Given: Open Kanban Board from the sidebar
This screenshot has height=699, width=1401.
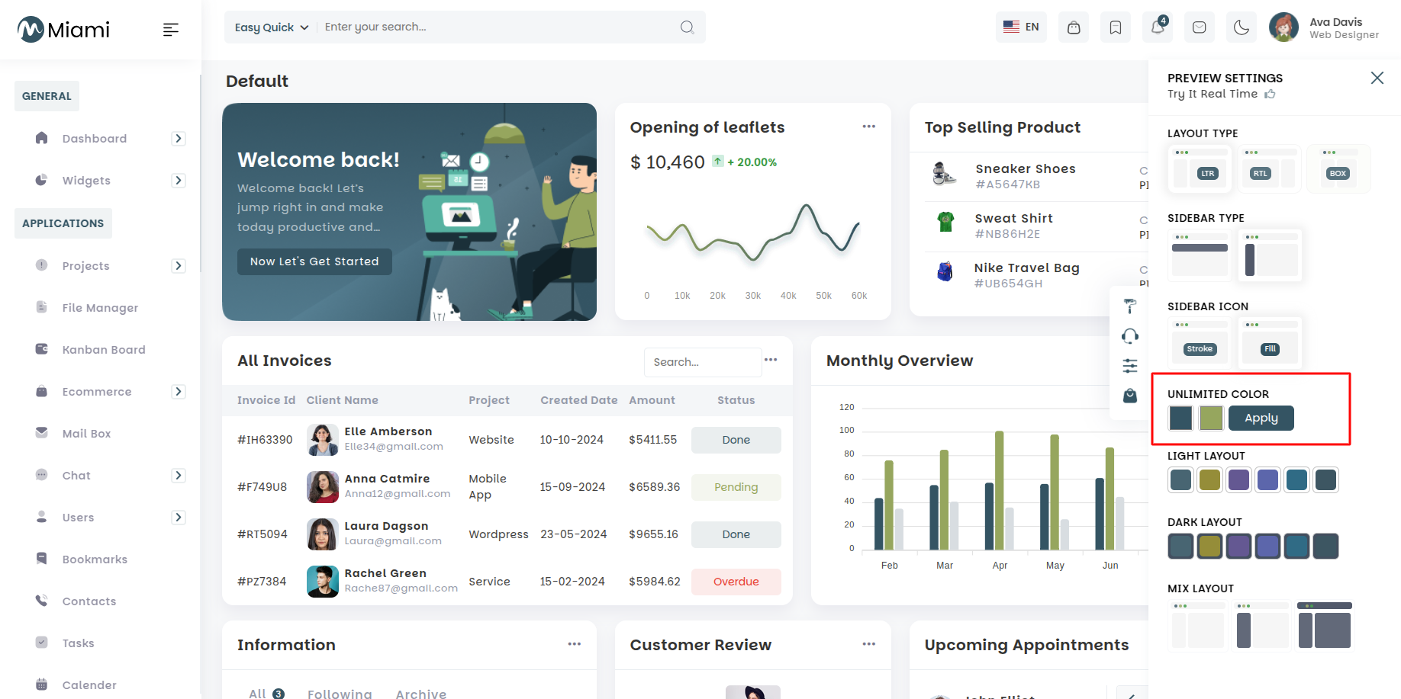Looking at the screenshot, I should point(103,350).
